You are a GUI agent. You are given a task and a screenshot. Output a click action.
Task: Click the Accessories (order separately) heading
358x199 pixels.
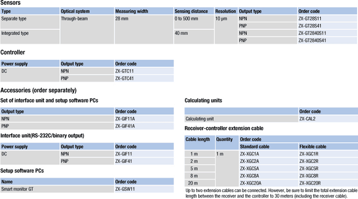(38, 90)
